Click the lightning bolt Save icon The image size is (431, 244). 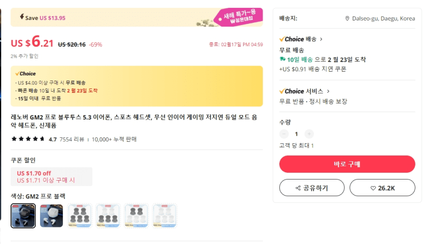click(21, 17)
